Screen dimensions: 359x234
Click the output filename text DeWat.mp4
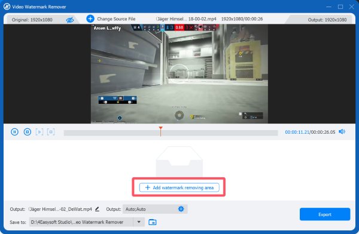click(60, 209)
